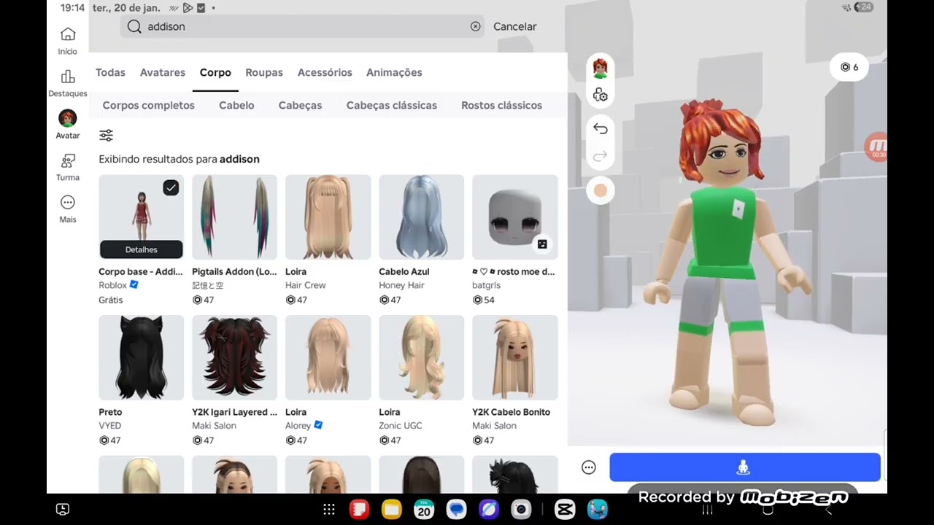Open the calendar app showing 20
This screenshot has height=525, width=934.
pos(424,509)
